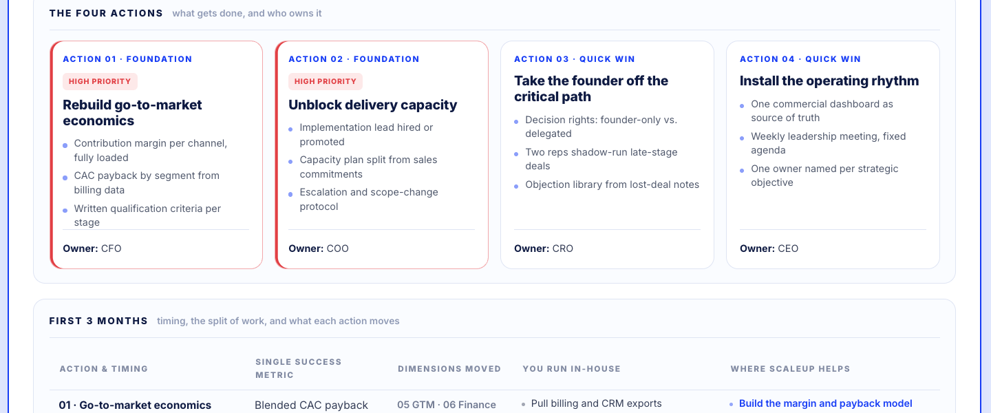Click the Where ScaleUp Helps column header
Image resolution: width=991 pixels, height=413 pixels.
click(x=790, y=369)
